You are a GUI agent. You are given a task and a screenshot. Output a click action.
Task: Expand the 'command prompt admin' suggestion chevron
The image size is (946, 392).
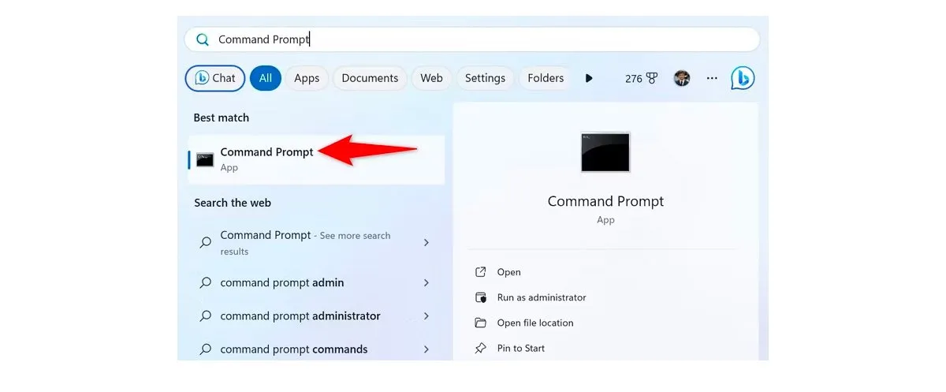(x=426, y=282)
